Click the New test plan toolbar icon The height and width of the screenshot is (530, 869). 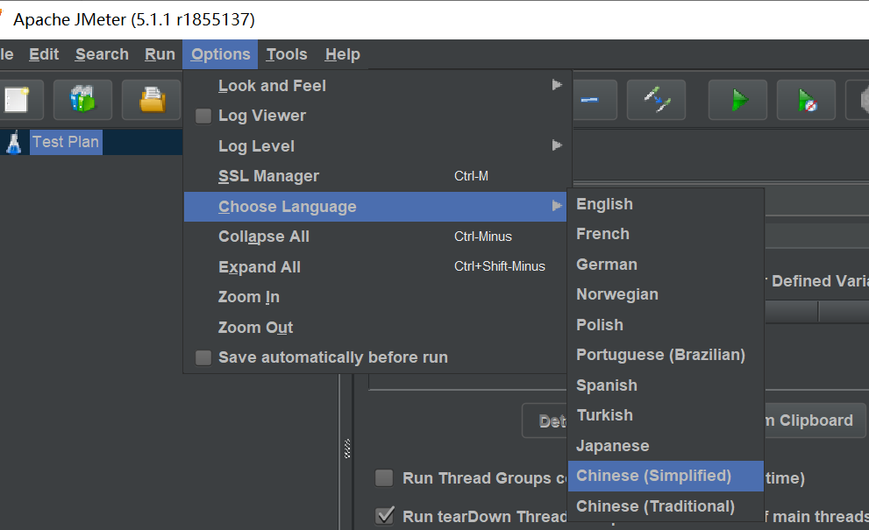click(x=17, y=100)
